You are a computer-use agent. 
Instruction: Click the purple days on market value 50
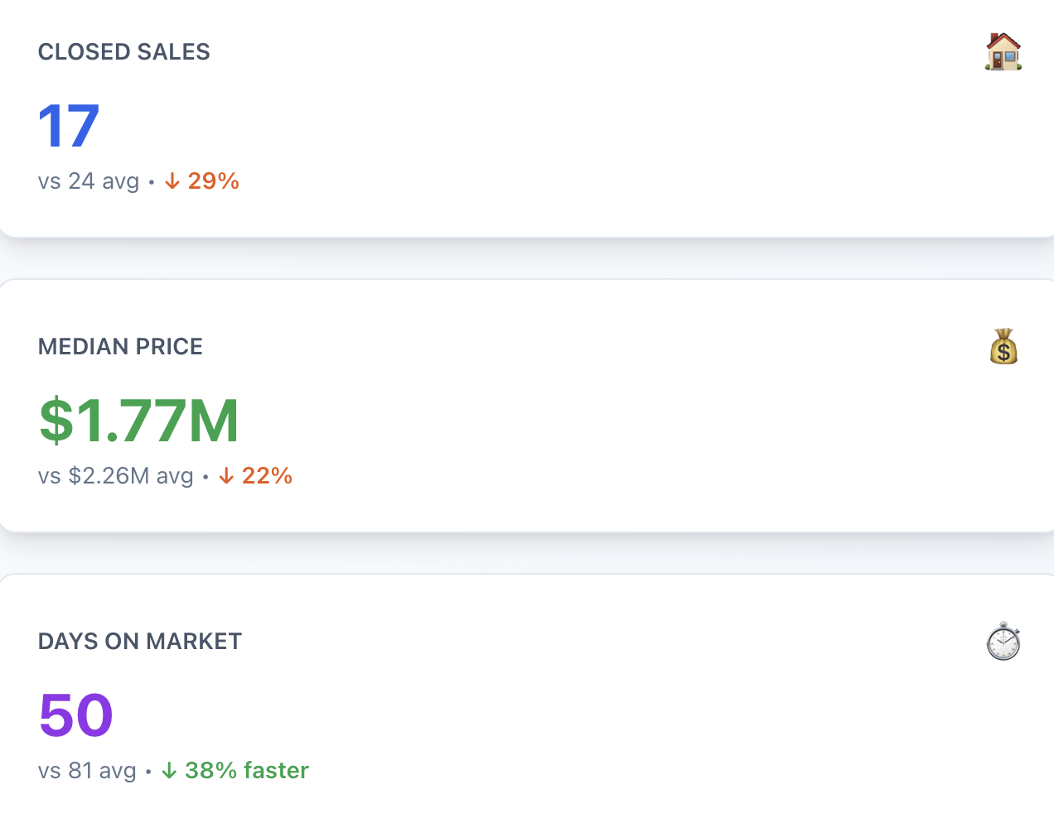click(x=75, y=715)
